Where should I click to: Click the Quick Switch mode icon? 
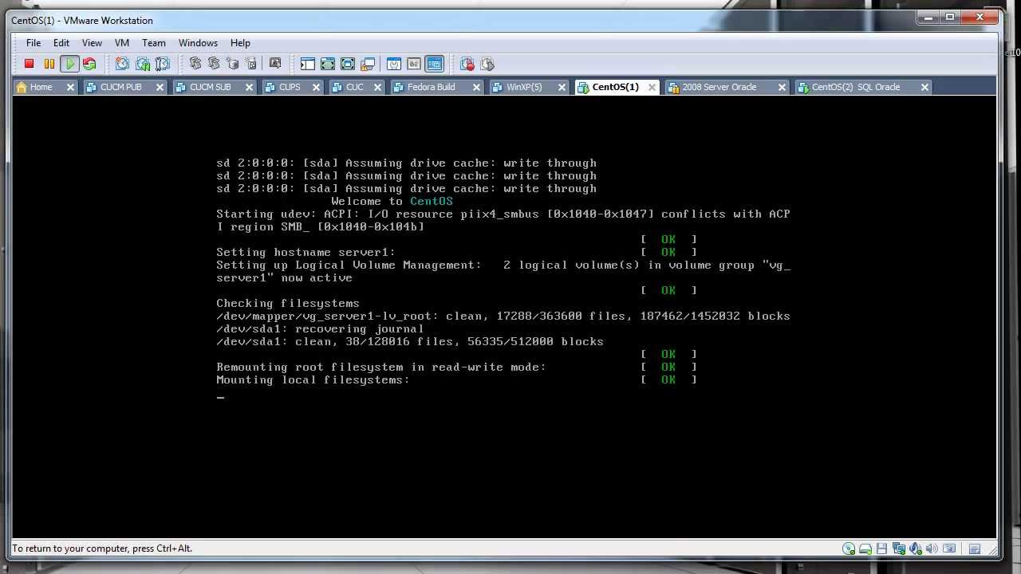[328, 64]
